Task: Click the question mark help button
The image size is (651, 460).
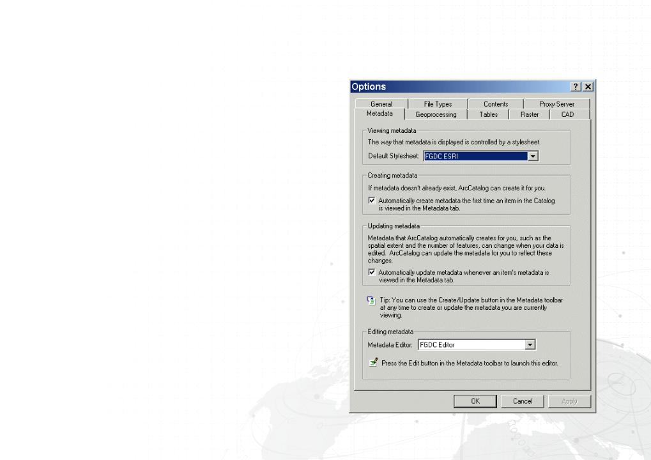Action: tap(576, 86)
